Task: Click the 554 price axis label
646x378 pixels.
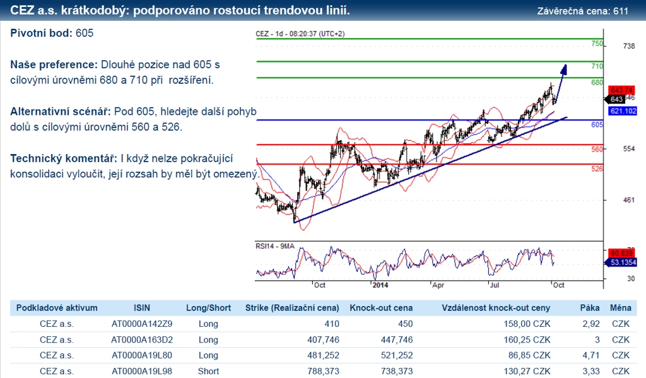Action: click(x=629, y=149)
